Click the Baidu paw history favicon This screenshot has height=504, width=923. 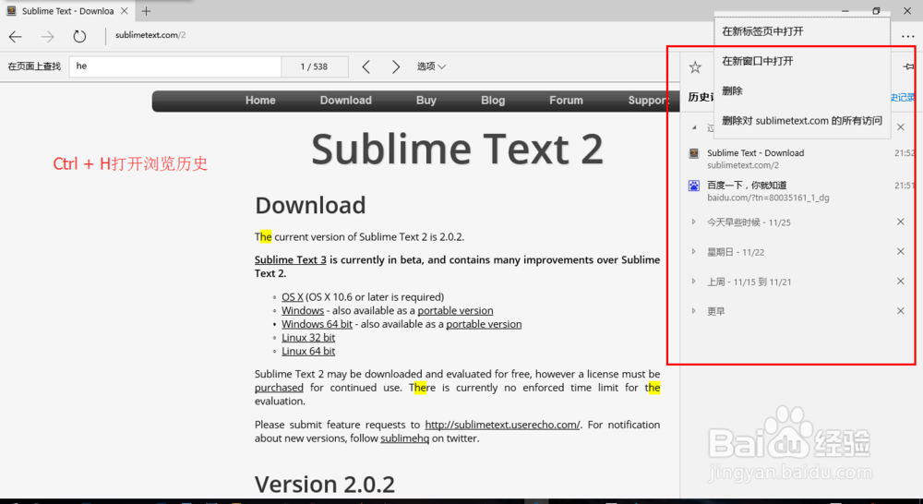coord(694,186)
